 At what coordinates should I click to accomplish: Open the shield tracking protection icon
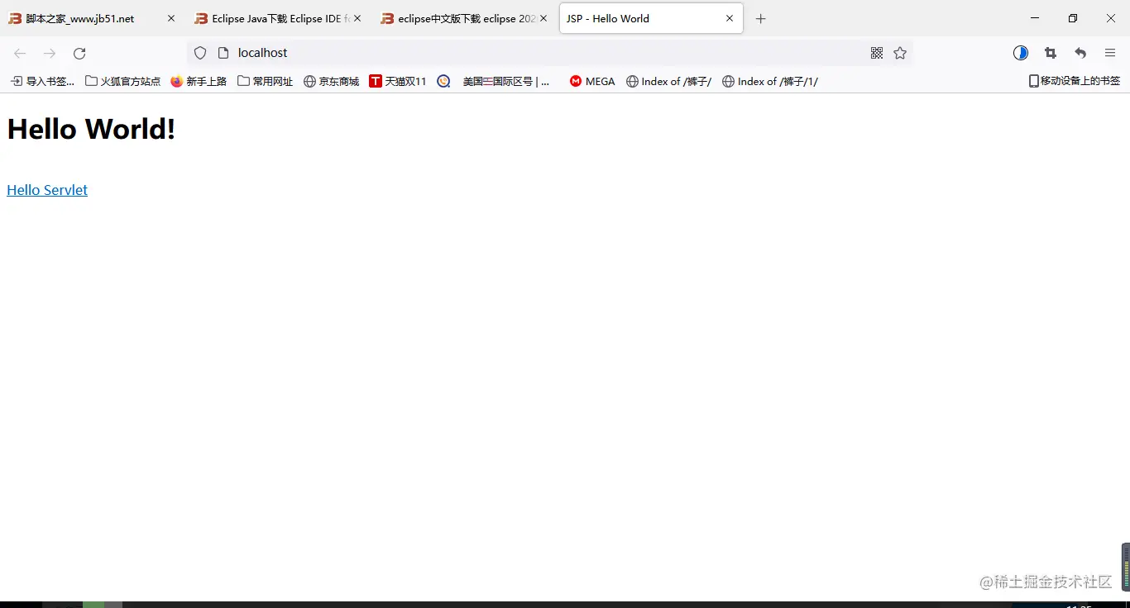(x=200, y=53)
